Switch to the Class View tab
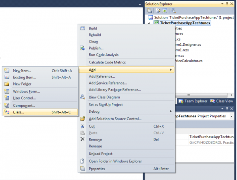The width and height of the screenshot is (237, 180). coord(222,101)
